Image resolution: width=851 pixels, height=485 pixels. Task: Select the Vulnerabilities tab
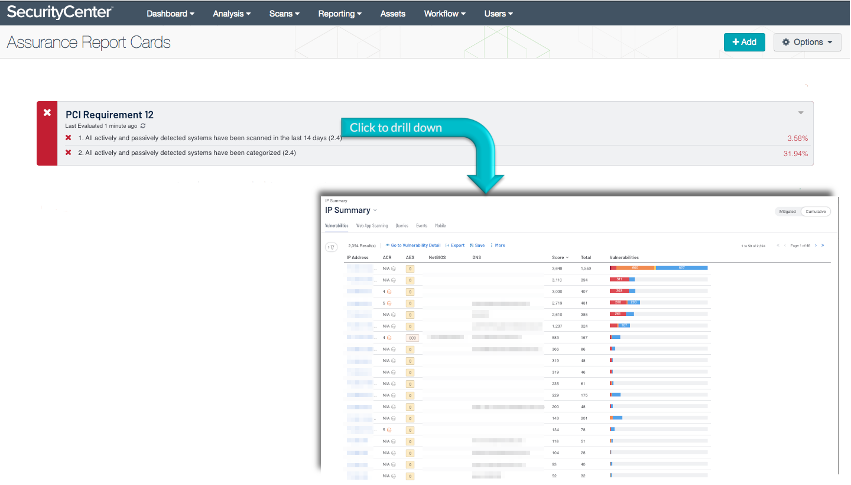pyautogui.click(x=336, y=225)
